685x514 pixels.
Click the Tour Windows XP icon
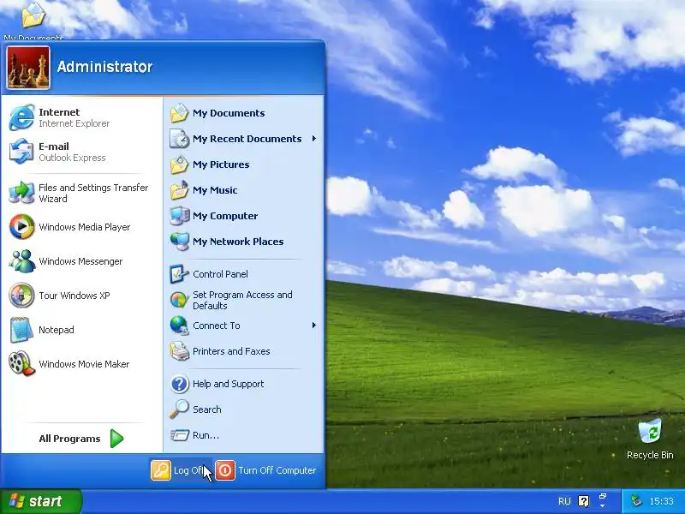coord(21,295)
